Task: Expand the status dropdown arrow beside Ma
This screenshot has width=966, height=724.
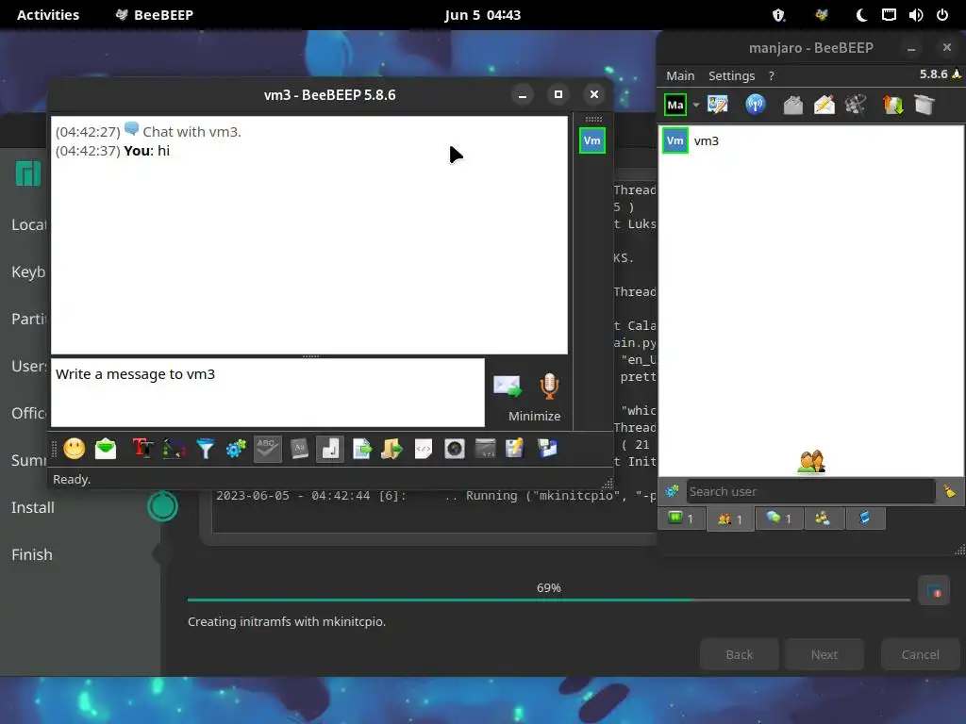Action: point(696,106)
